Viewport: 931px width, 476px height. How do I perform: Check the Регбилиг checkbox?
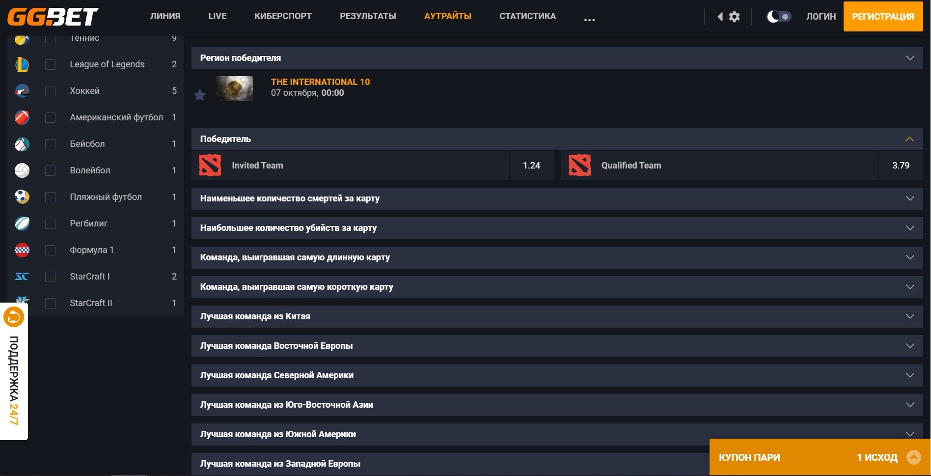click(x=51, y=224)
